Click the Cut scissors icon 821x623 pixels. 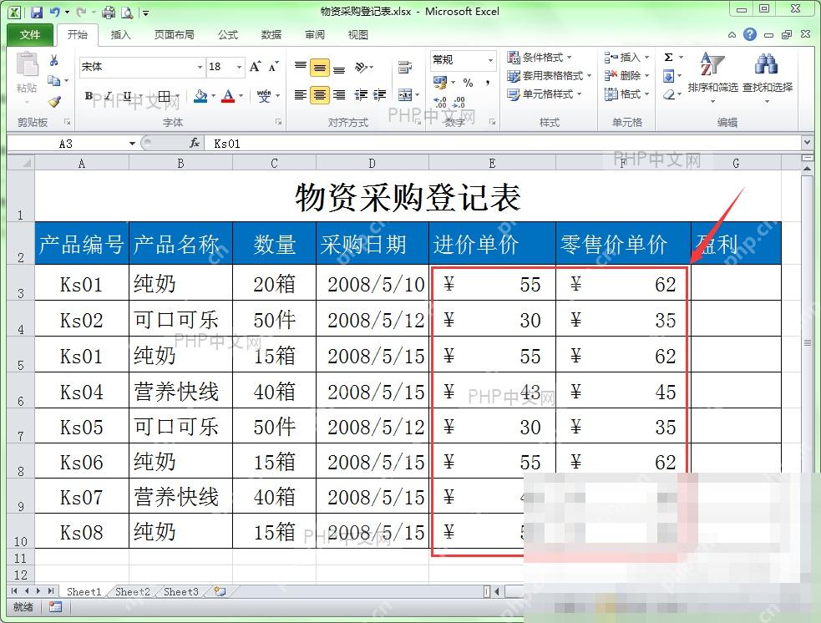[54, 61]
